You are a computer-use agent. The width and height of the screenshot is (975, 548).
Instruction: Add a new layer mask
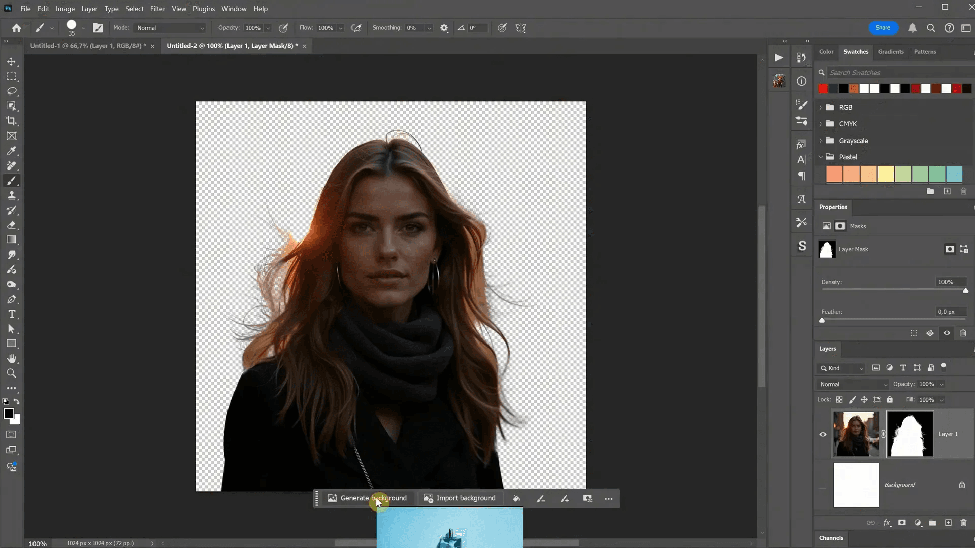coord(902,523)
